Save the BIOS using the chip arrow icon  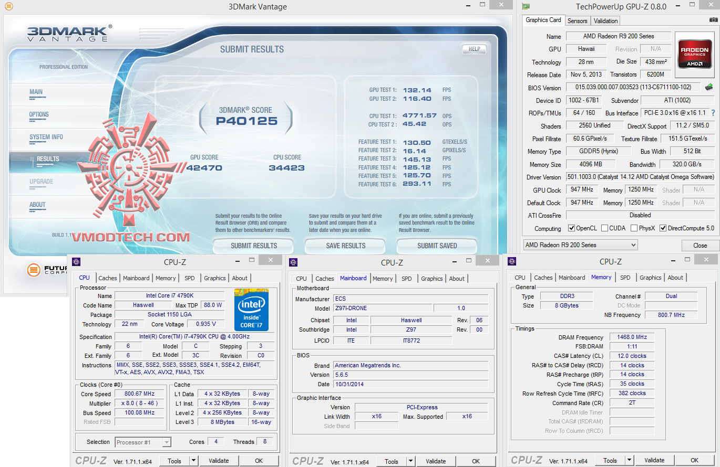[x=709, y=87]
